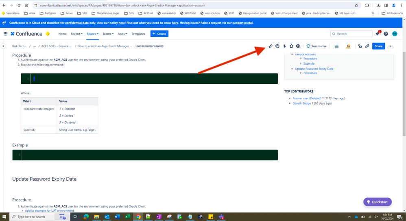Open Excel from taskbar

[128, 217]
